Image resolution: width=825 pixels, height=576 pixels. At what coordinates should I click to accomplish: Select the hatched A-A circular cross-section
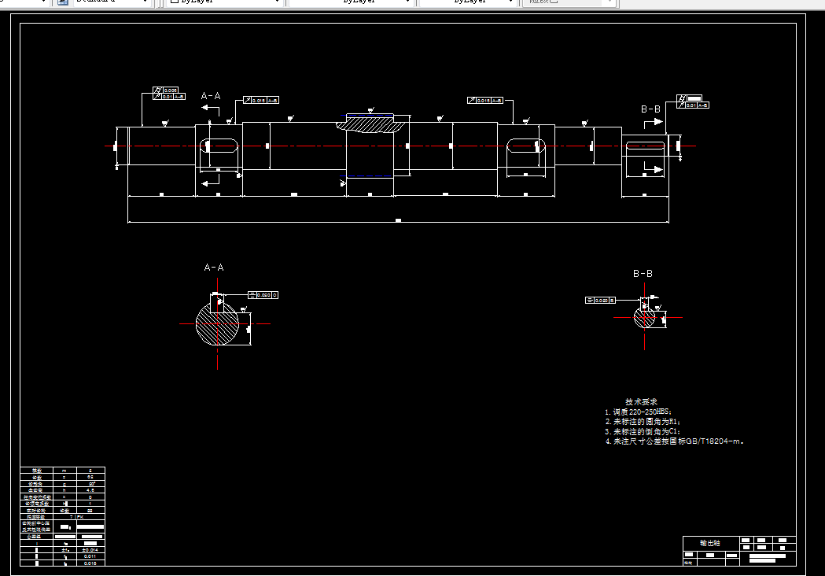(x=217, y=323)
